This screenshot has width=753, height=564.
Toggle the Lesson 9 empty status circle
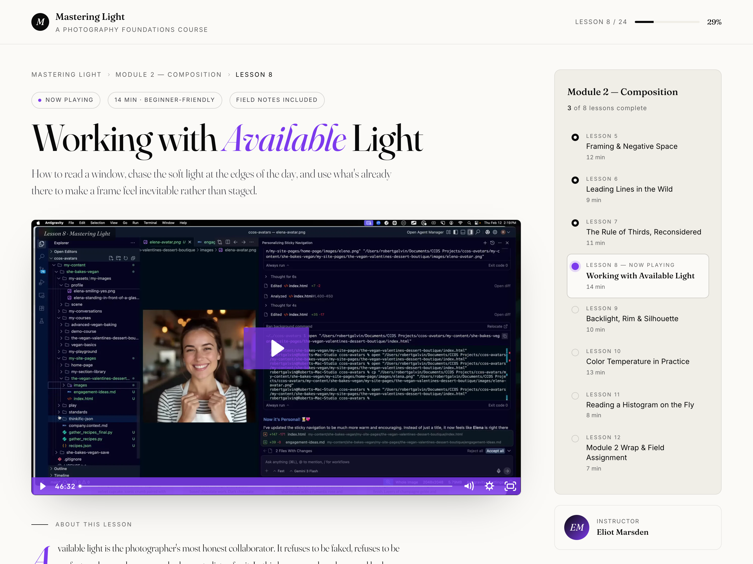tap(575, 310)
